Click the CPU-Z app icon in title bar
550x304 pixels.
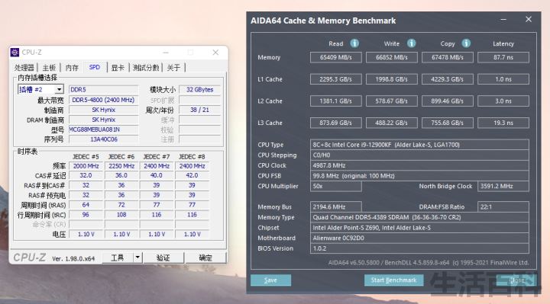[15, 52]
